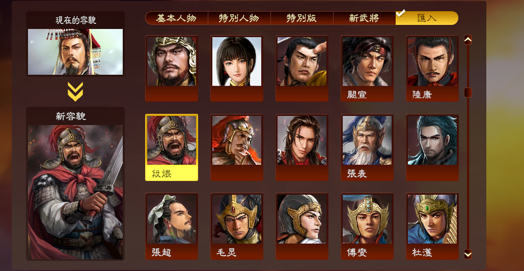This screenshot has height=271, width=524.
Task: Click the large 新容貌 preview image
Action: pyautogui.click(x=75, y=192)
